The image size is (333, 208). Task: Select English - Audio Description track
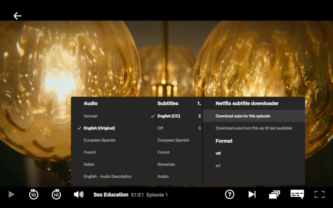click(x=108, y=176)
